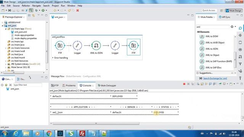
Task: Click the palette settings gear icon
Action: click(x=232, y=27)
